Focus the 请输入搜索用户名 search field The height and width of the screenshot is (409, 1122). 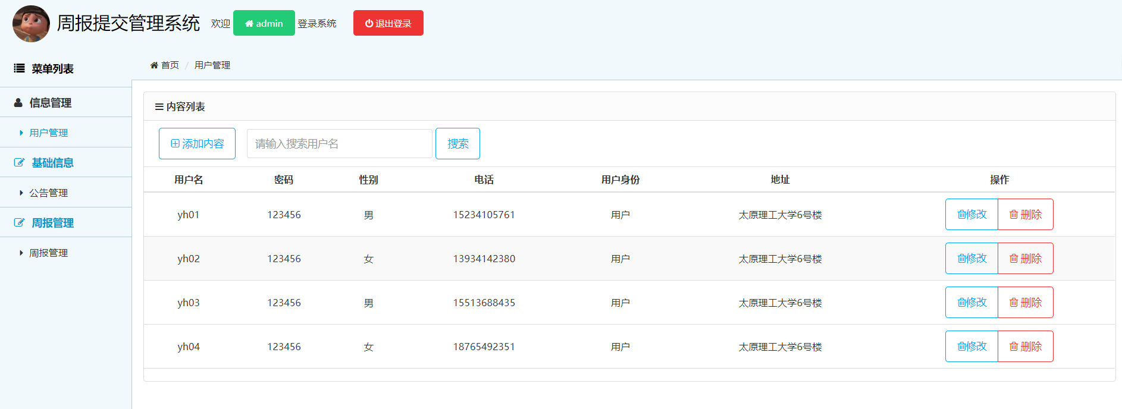(340, 144)
